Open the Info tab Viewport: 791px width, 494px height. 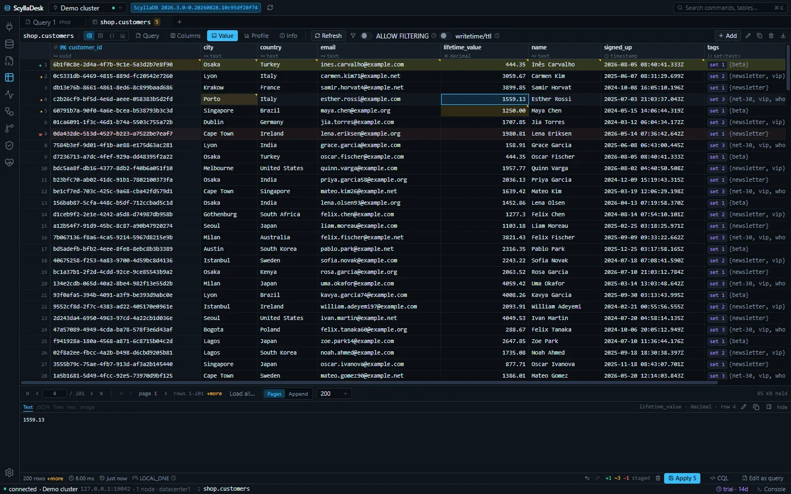[288, 36]
